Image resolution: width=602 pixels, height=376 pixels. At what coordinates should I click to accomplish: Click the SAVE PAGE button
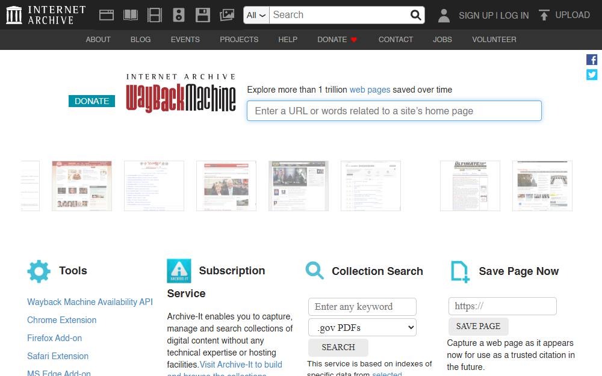pos(478,326)
